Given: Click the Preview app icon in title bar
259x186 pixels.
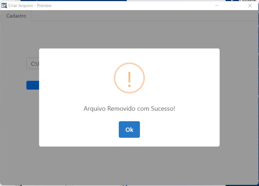Looking at the screenshot, I should pyautogui.click(x=4, y=5).
